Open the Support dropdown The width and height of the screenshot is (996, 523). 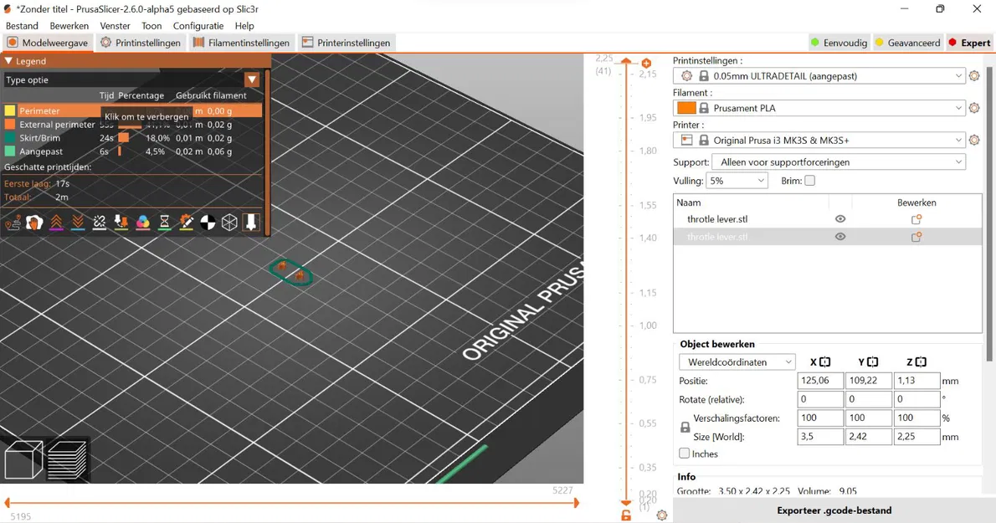[x=839, y=162]
